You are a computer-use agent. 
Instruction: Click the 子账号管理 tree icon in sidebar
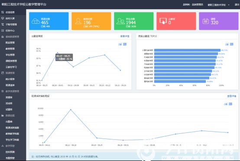(3, 25)
